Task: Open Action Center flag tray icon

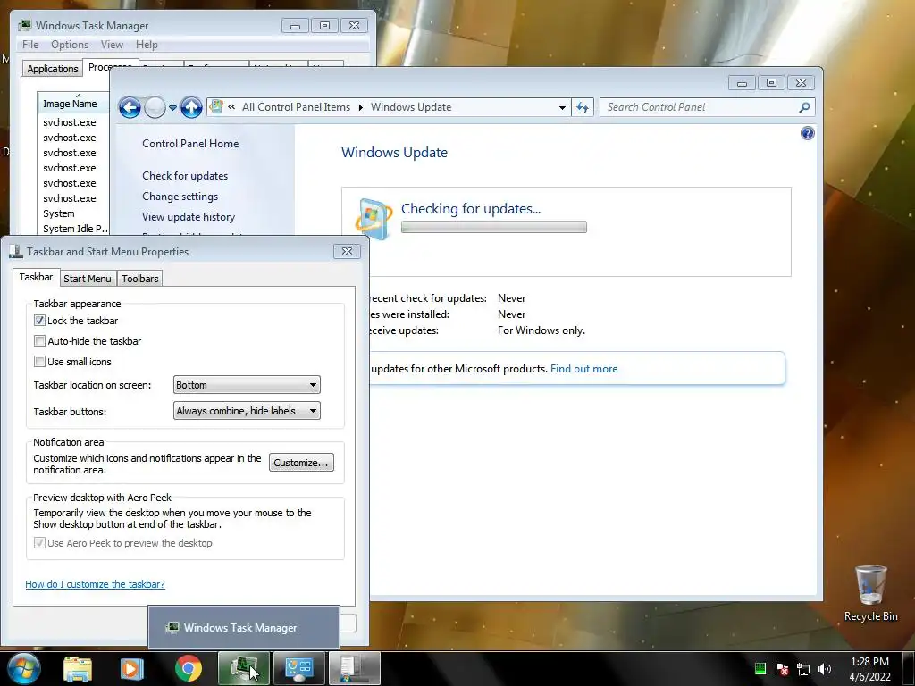Action: click(781, 669)
